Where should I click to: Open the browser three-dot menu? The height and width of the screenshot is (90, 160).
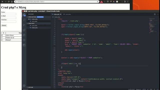pyautogui.click(x=128, y=2)
